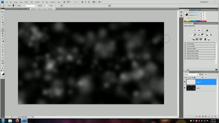Select the Crop tool
Viewport: 219px width, 123px height.
point(3,23)
